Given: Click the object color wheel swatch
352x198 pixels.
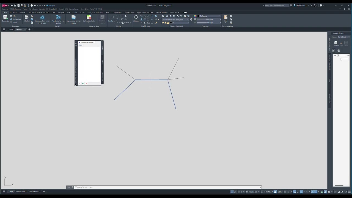Looking at the screenshot, I should tap(195, 16).
